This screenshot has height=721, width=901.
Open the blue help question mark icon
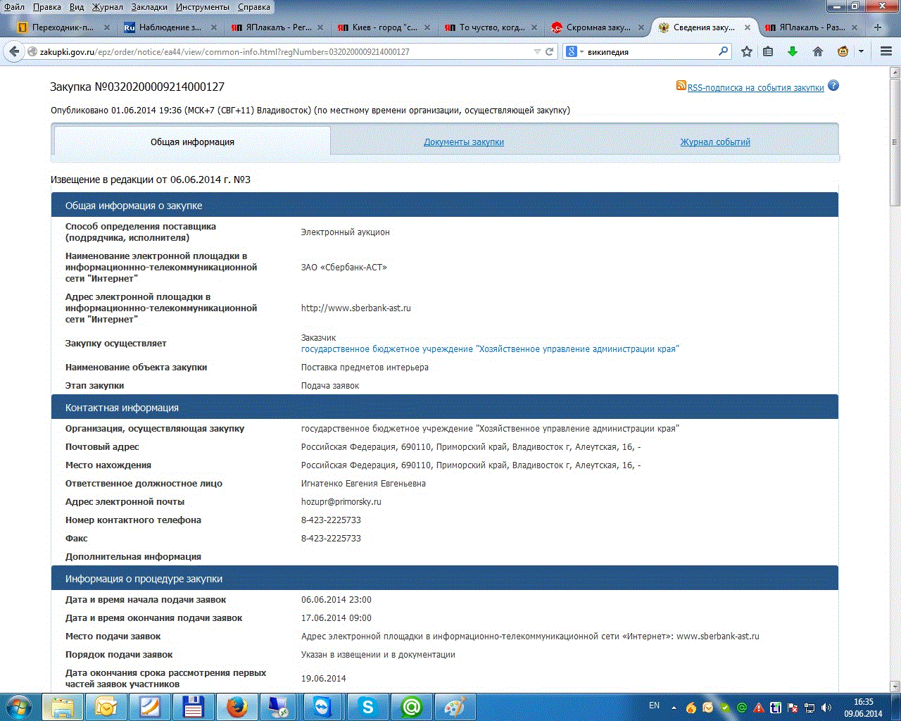click(833, 86)
